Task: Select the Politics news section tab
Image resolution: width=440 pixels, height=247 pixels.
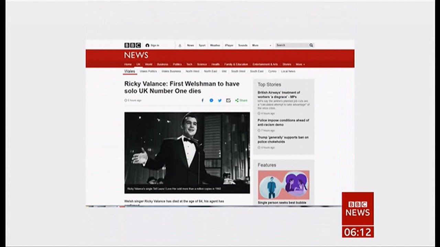Action: (x=177, y=64)
